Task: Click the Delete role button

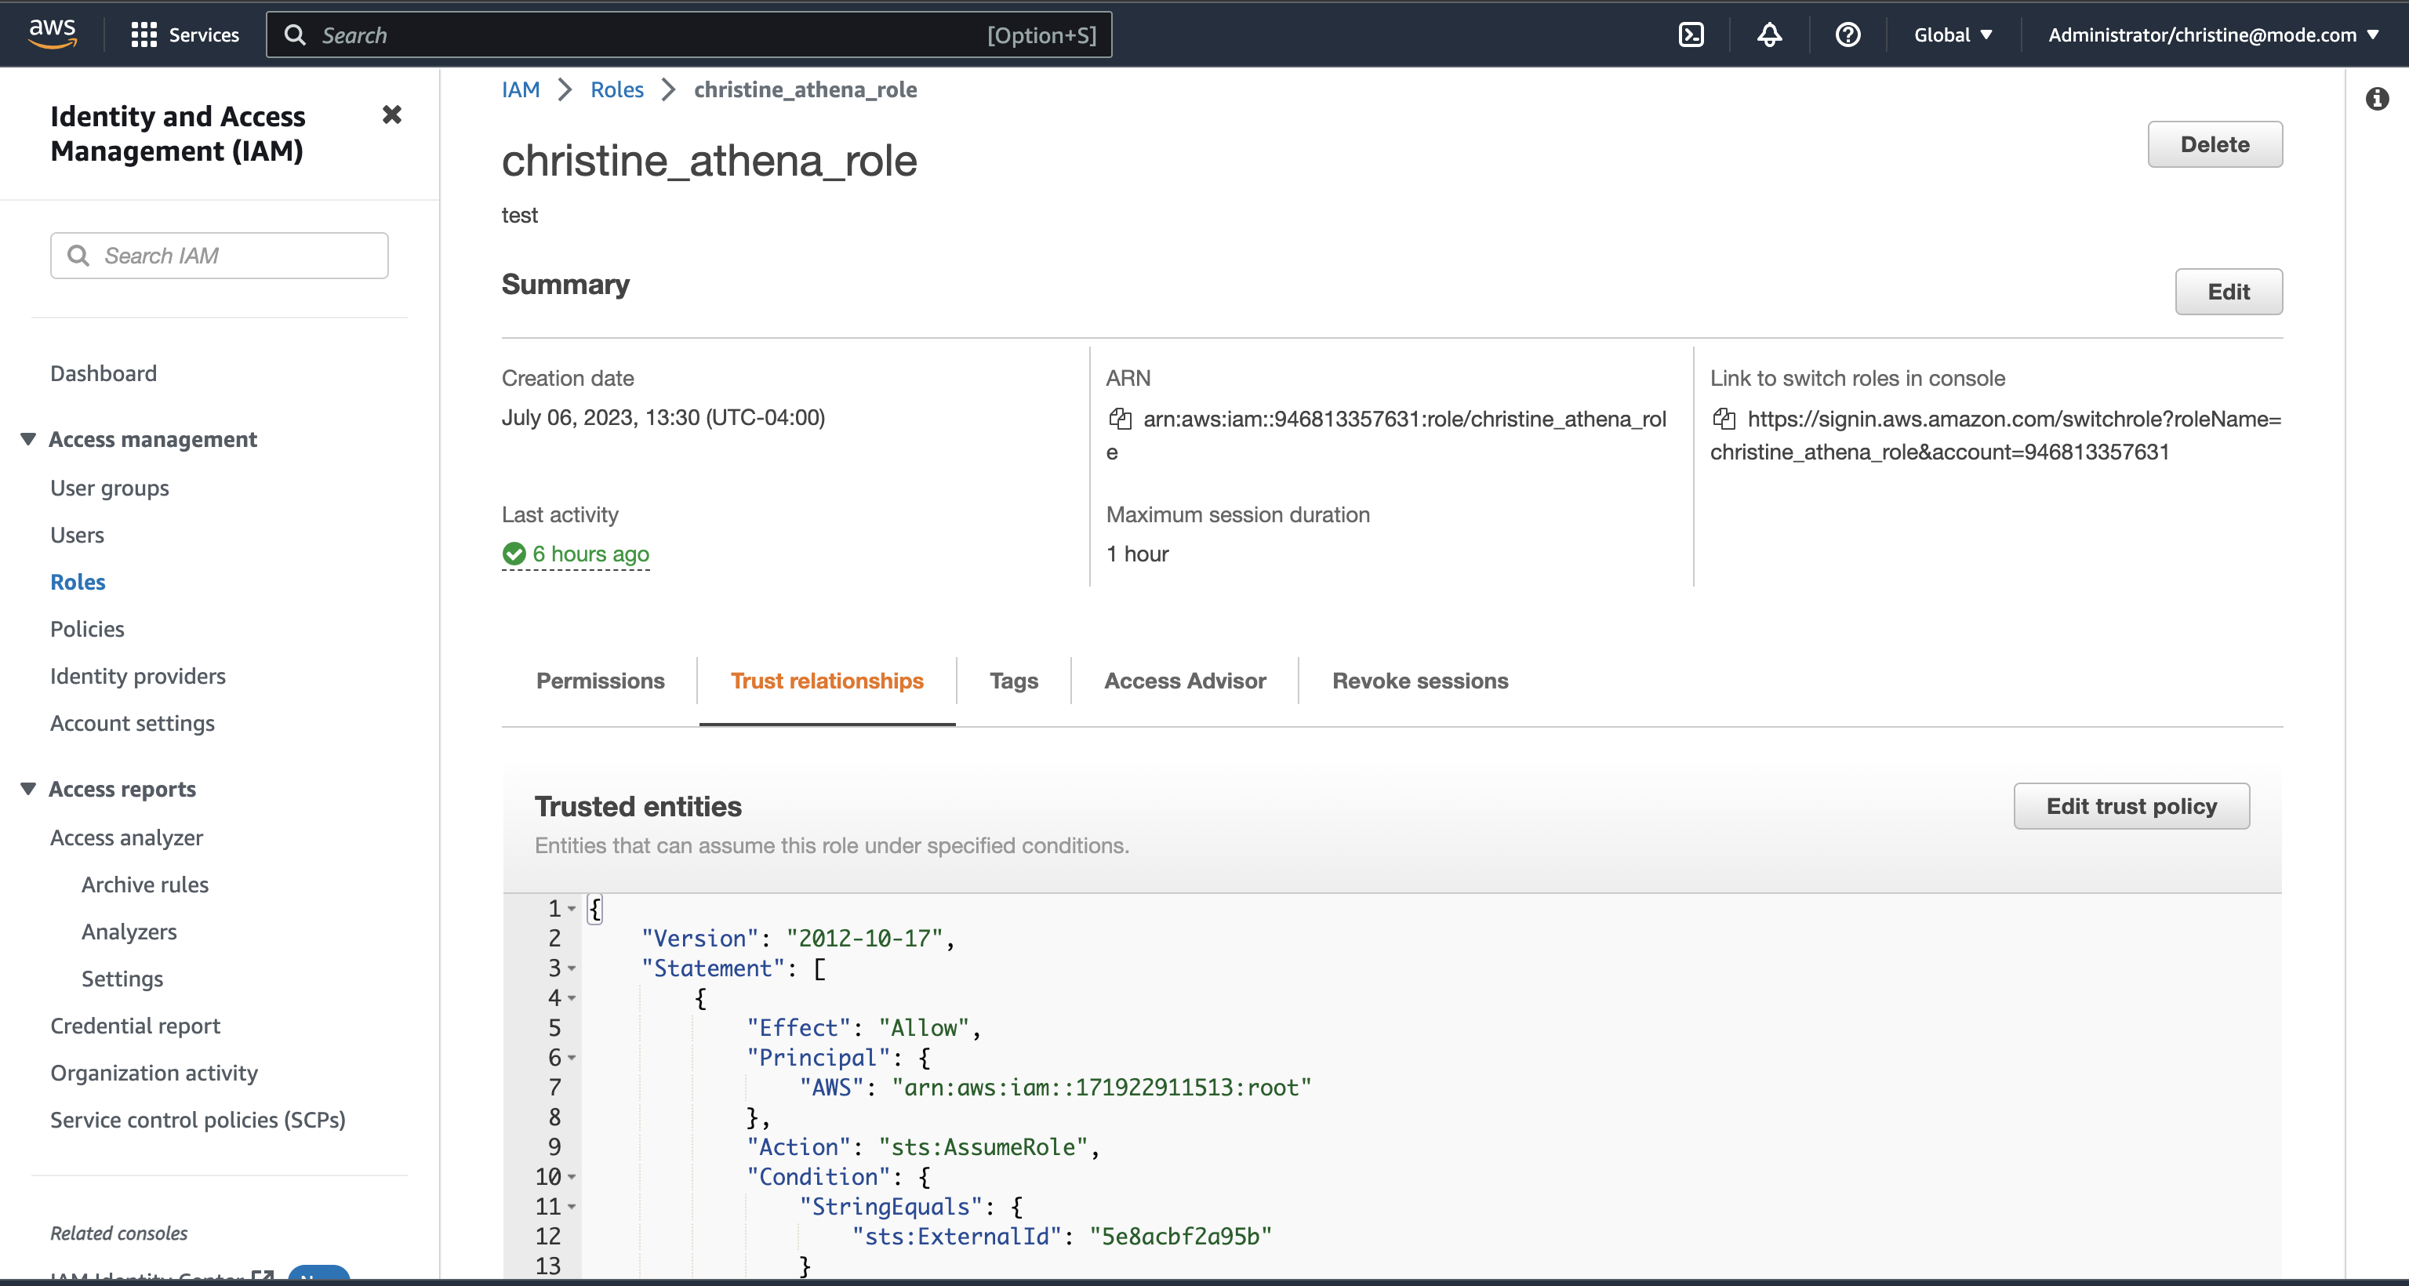Action: click(2214, 144)
